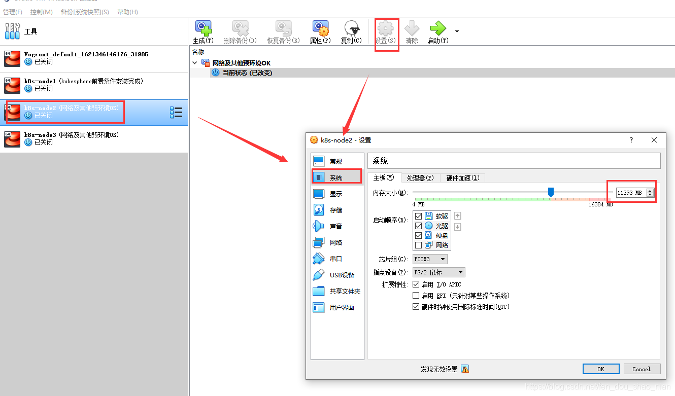
Task: Click the Cancel button in settings dialog
Action: (x=642, y=369)
